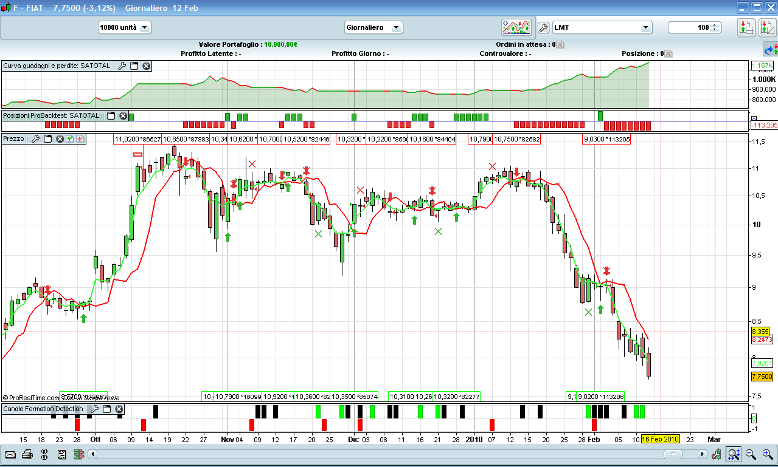This screenshot has width=778, height=467.
Task: Click the red down-arrow icon in Prezzo panel
Action: [80, 139]
